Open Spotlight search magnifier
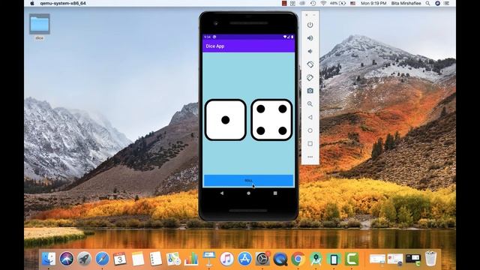 point(427,3)
